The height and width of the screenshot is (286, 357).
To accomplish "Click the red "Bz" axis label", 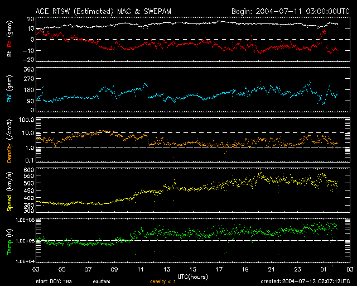I will point(9,44).
